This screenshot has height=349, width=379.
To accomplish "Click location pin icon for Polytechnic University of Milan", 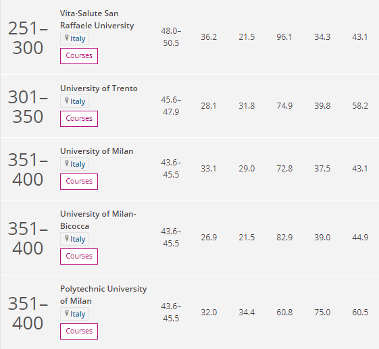I will (67, 313).
